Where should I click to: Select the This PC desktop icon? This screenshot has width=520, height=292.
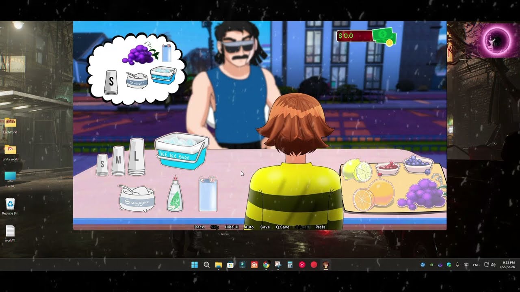pyautogui.click(x=10, y=180)
